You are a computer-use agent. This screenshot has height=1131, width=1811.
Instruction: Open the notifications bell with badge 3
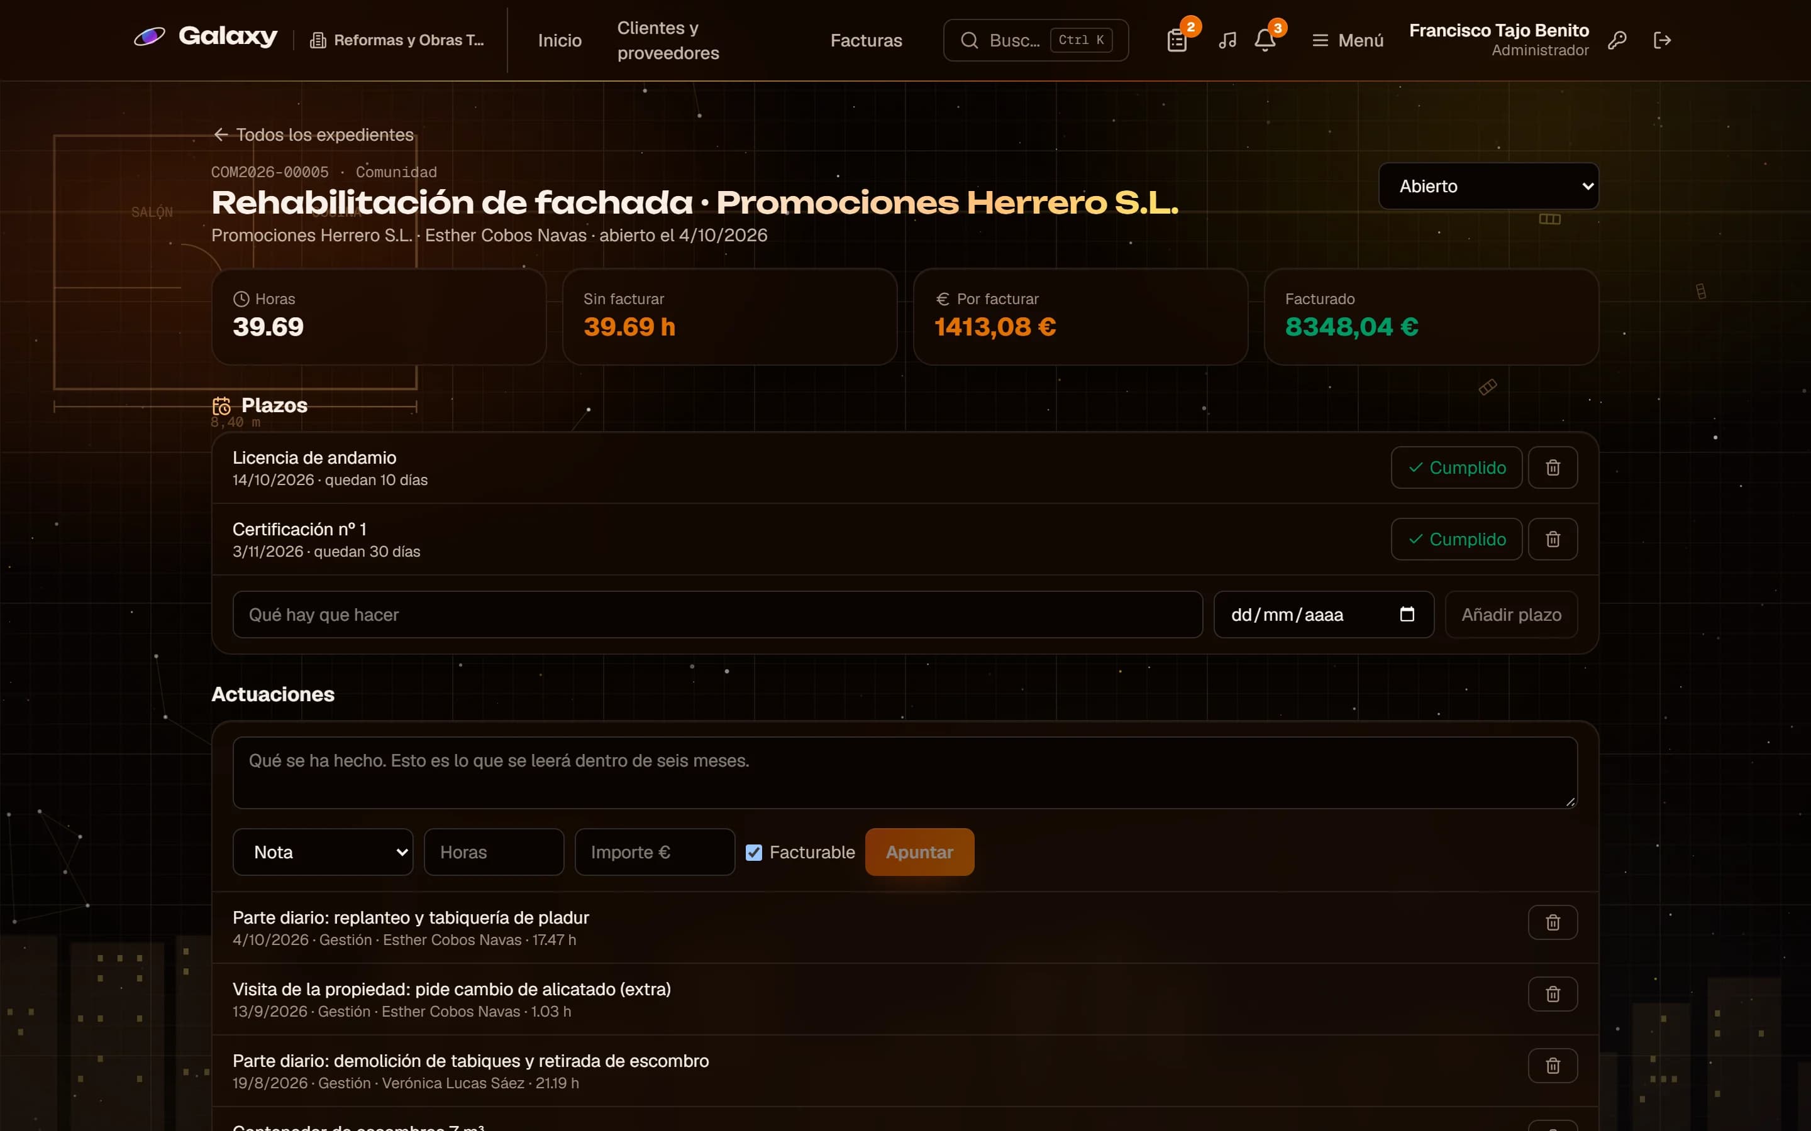pyautogui.click(x=1265, y=40)
